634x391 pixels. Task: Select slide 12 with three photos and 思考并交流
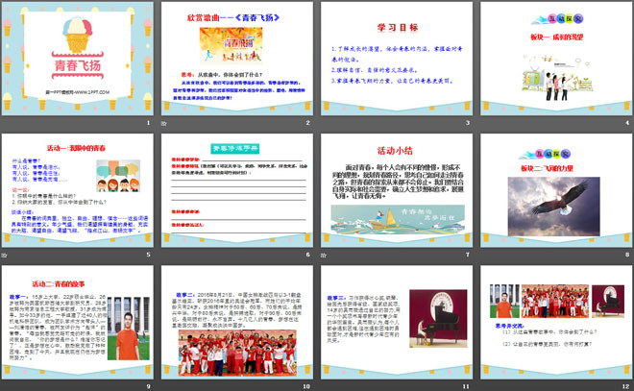click(556, 322)
